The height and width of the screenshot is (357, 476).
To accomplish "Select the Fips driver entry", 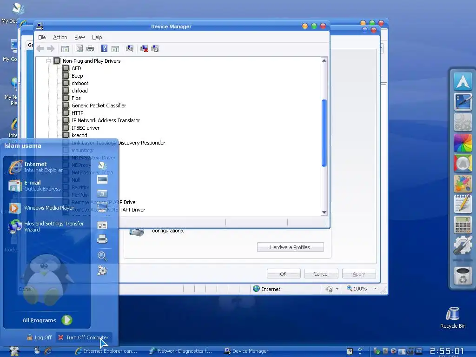I will click(x=76, y=98).
